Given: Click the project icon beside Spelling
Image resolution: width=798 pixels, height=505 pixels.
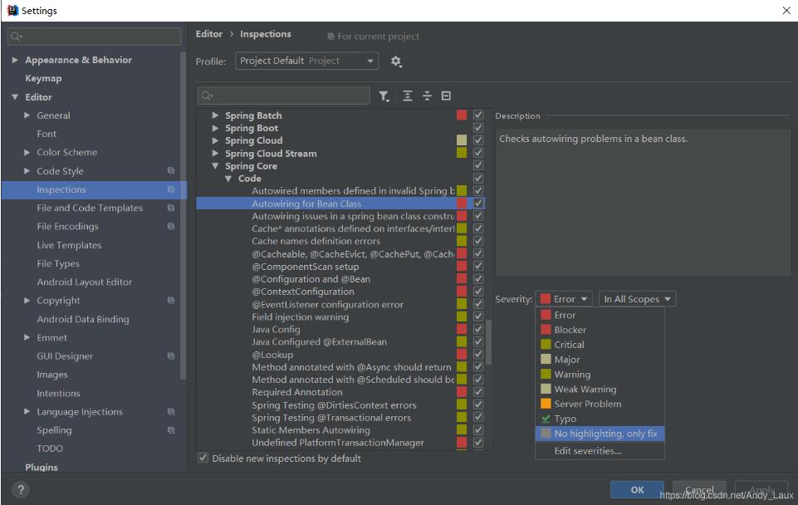Looking at the screenshot, I should pos(171,430).
